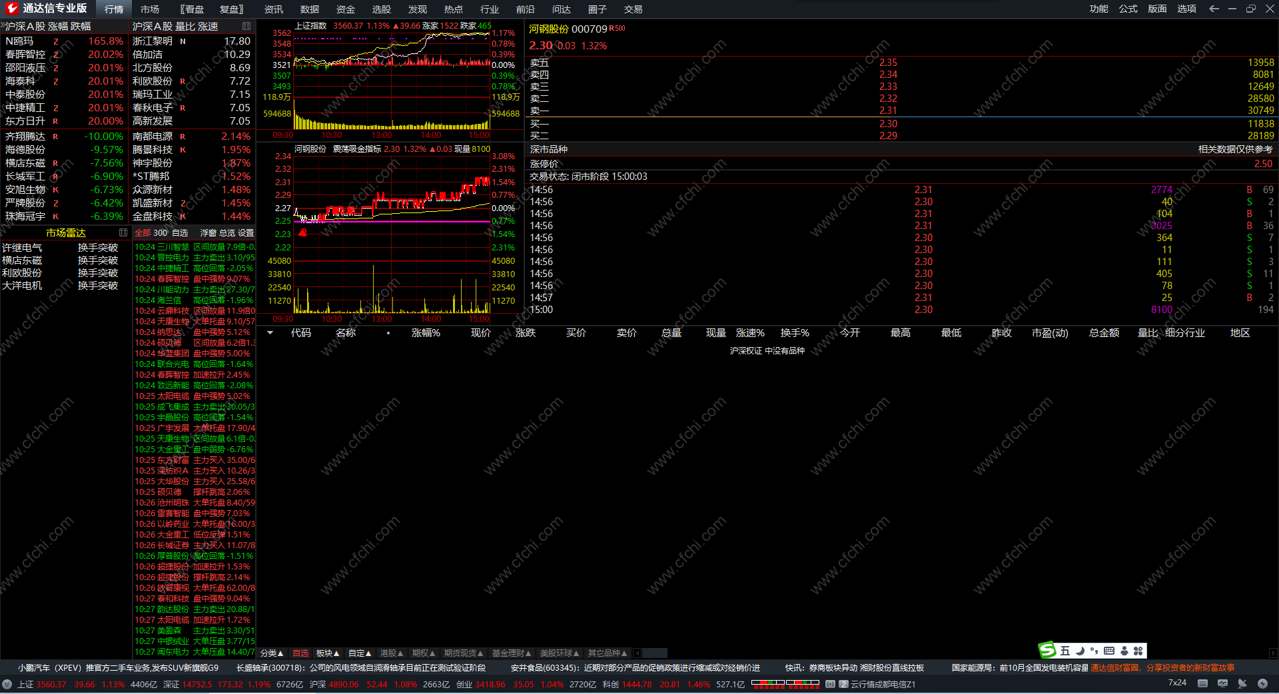The width and height of the screenshot is (1279, 694).
Task: Click the 跌幅 ranking link in the left list header
Action: tap(81, 26)
